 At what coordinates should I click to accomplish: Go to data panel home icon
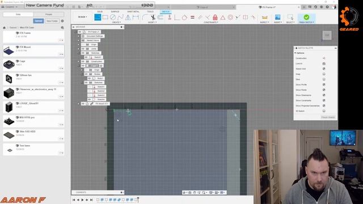point(4,28)
